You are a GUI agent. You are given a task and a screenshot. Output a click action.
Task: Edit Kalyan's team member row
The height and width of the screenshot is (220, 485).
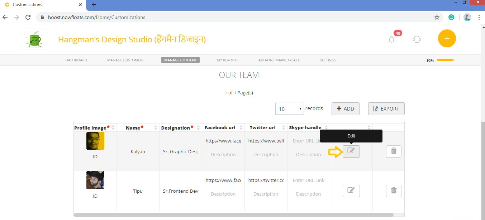point(351,151)
